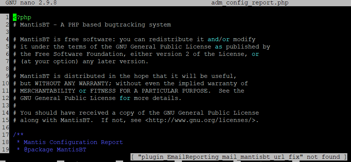
Task: Click the adm_config_report.php filename in the title bar
Action: point(250,3)
